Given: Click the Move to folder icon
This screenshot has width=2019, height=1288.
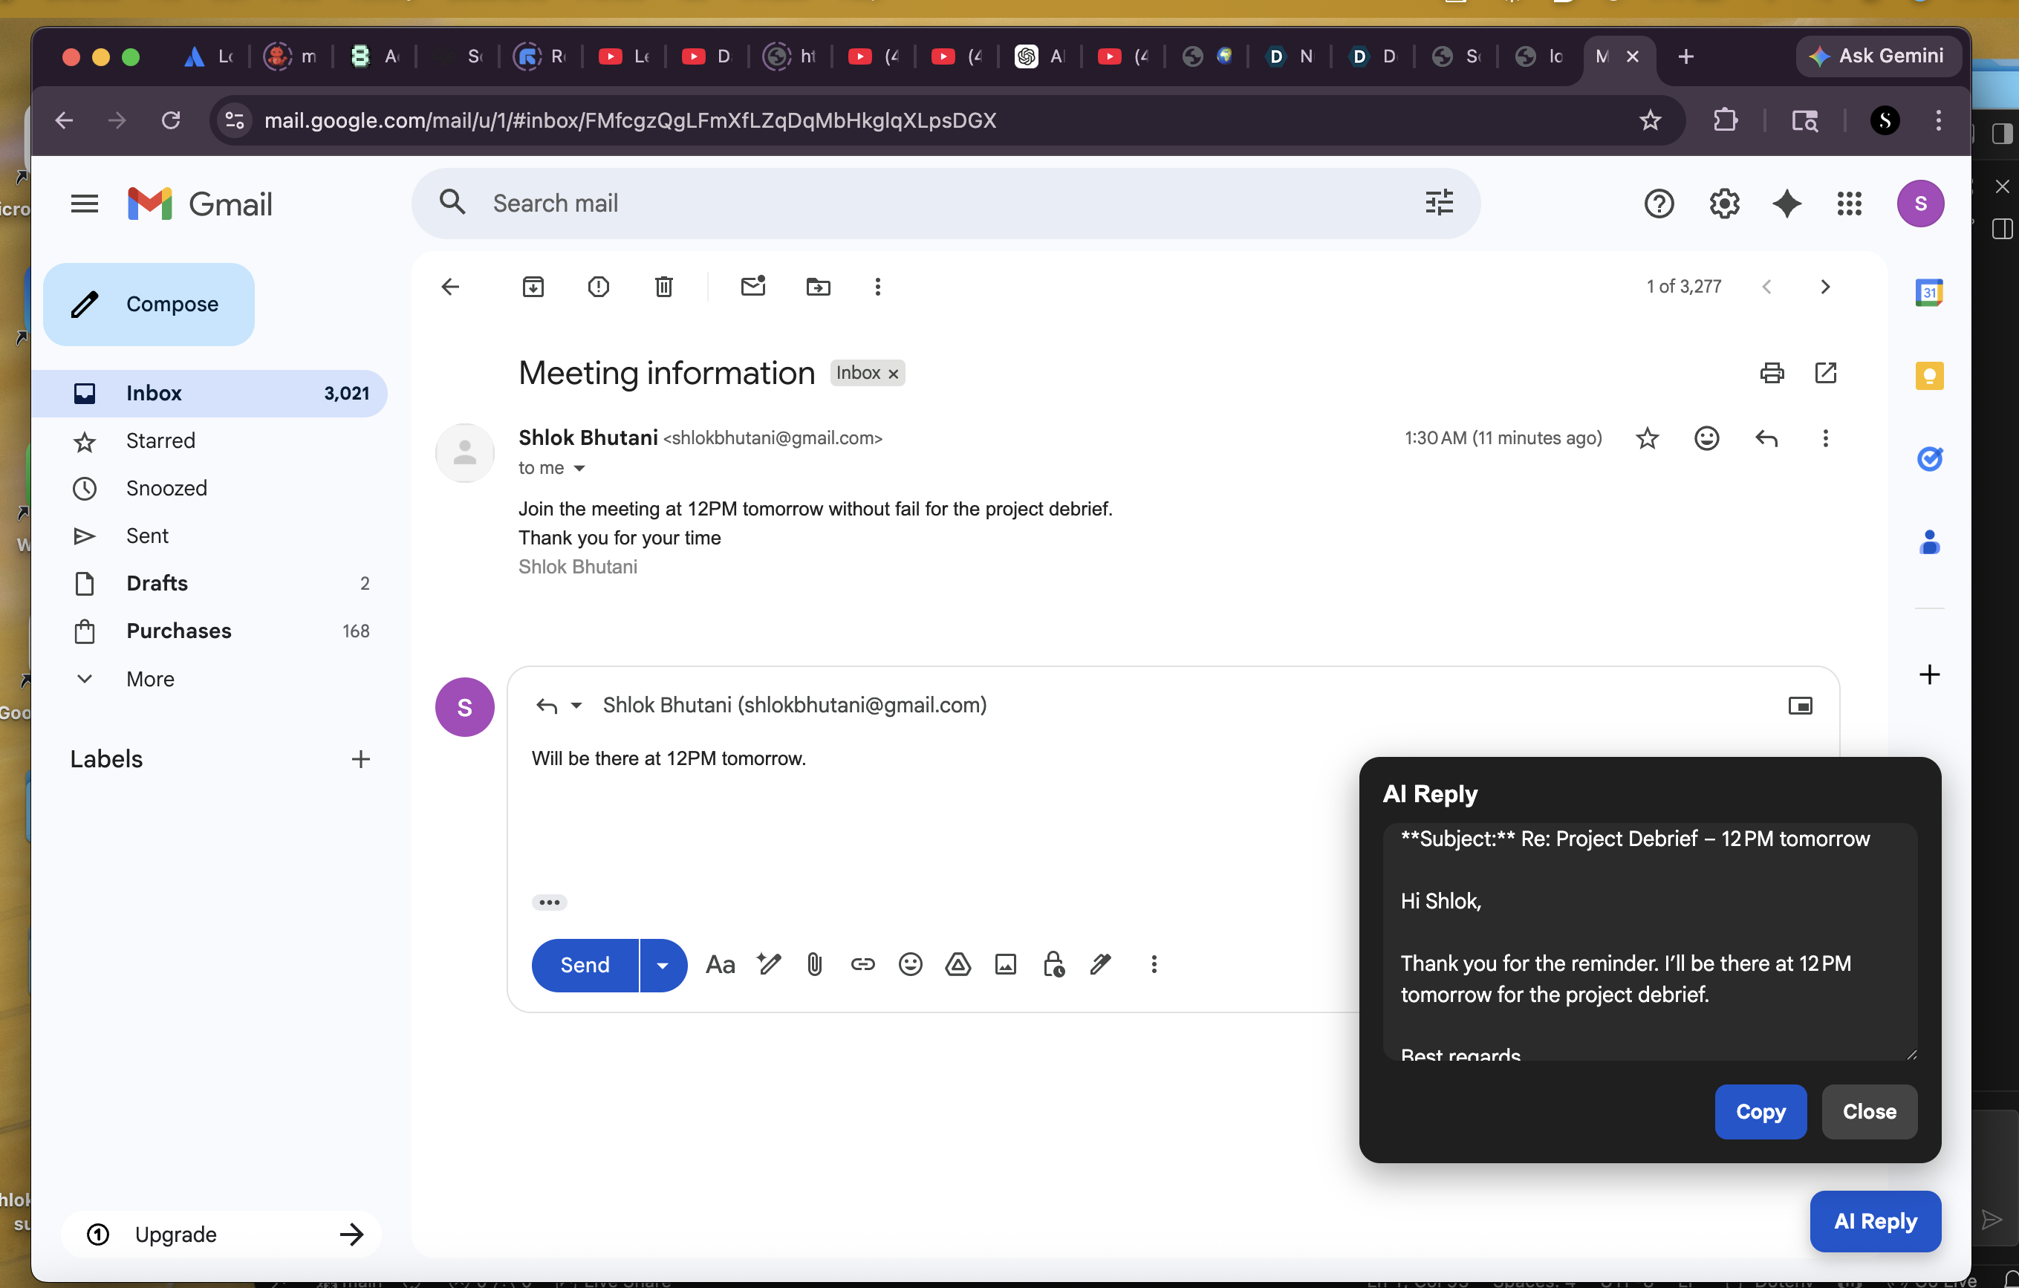Looking at the screenshot, I should pyautogui.click(x=819, y=287).
